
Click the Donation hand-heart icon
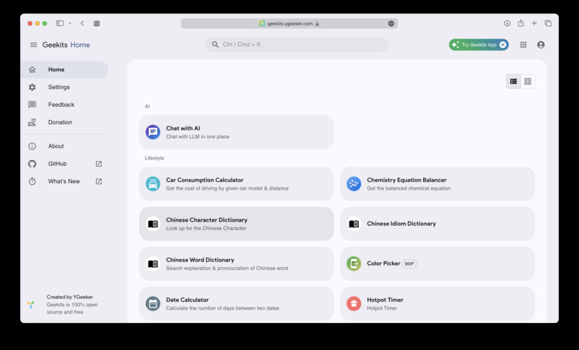click(32, 122)
